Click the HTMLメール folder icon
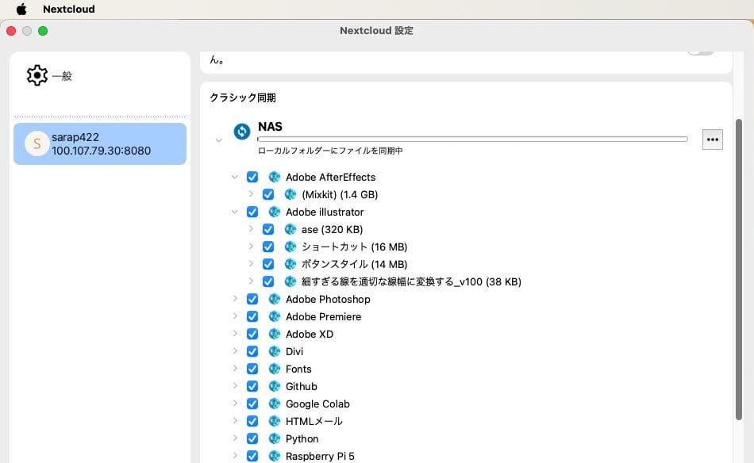This screenshot has width=754, height=463. click(x=275, y=421)
